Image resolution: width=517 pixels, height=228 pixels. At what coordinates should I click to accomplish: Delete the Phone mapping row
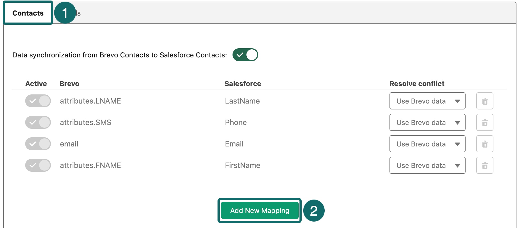485,123
